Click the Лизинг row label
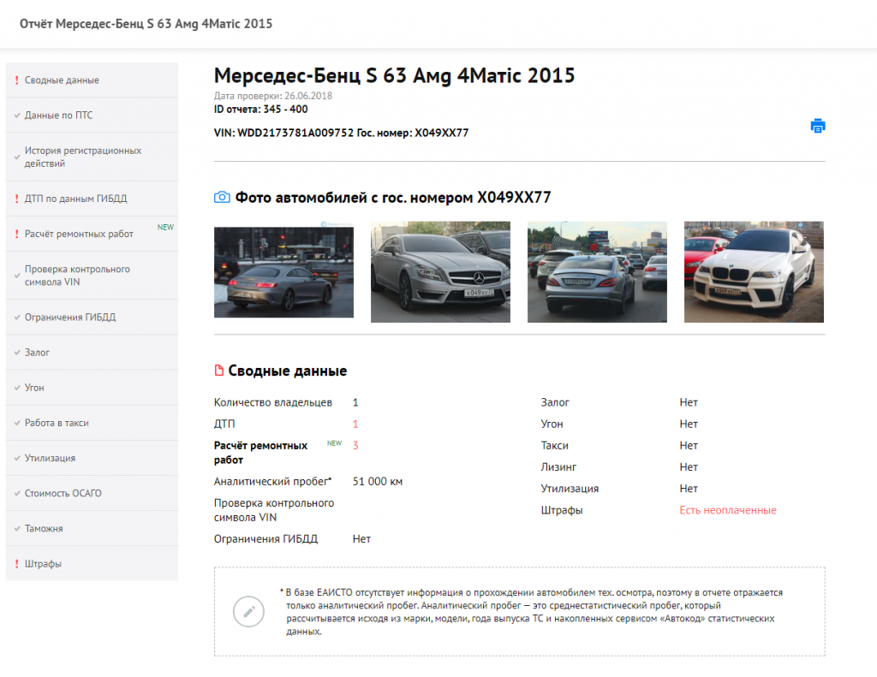The width and height of the screenshot is (877, 677). click(558, 466)
